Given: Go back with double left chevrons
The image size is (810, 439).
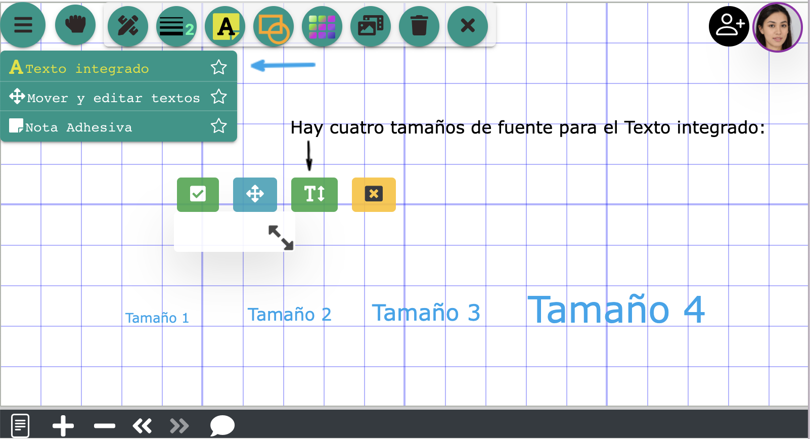Looking at the screenshot, I should pyautogui.click(x=142, y=426).
